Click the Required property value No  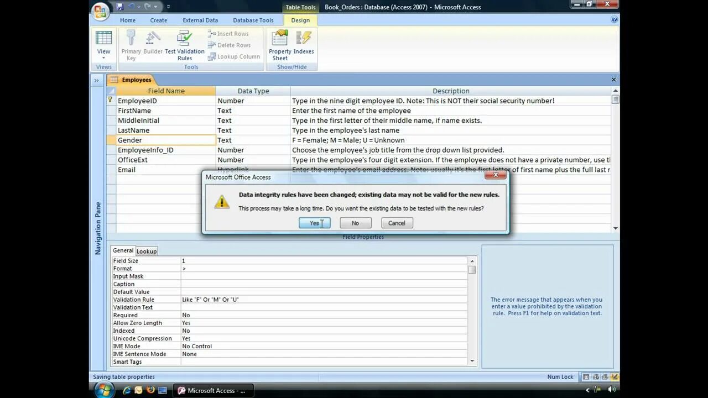pyautogui.click(x=324, y=315)
